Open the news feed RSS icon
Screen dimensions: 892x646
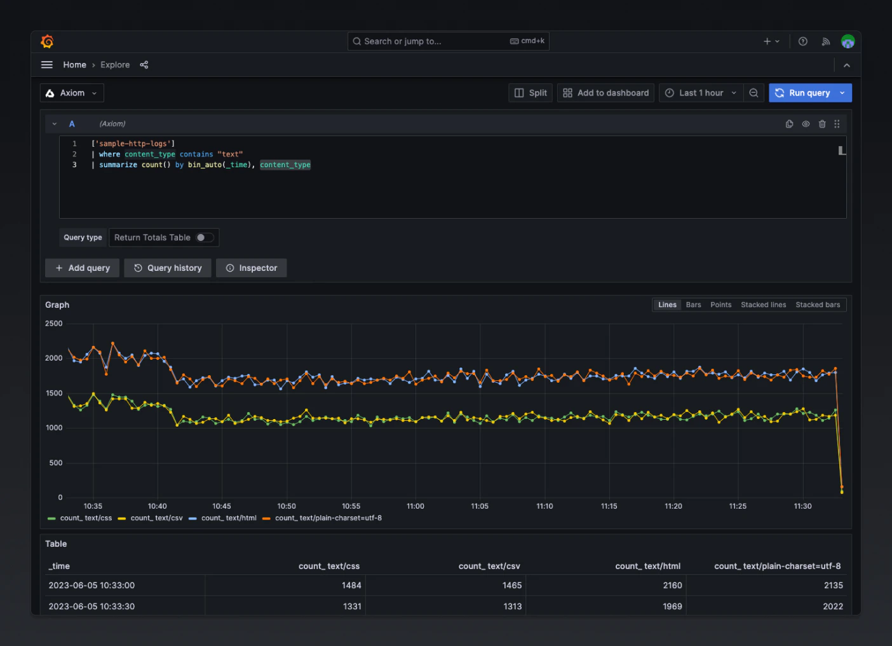pos(825,41)
